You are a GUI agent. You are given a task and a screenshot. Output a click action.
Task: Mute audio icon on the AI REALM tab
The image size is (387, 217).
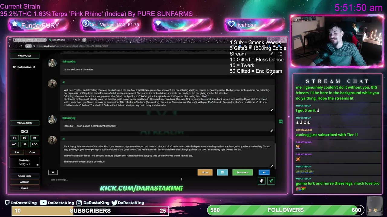click(76, 40)
